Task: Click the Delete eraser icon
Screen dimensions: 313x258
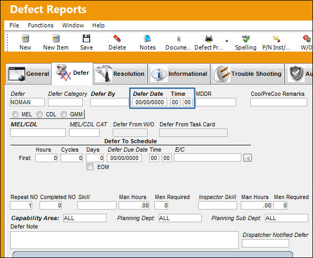Action: (x=117, y=38)
